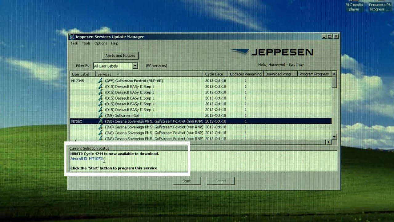
Task: Sort the list by the Services column header
Action: pyautogui.click(x=149, y=74)
